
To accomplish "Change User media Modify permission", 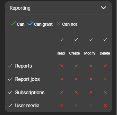I will click(91, 105).
